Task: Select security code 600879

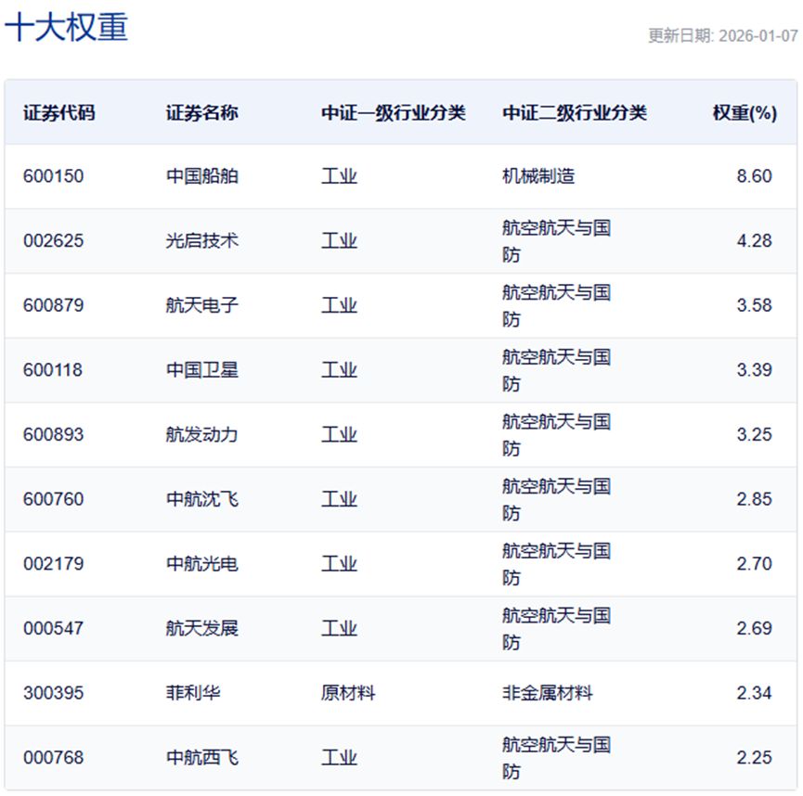Action: click(x=53, y=305)
